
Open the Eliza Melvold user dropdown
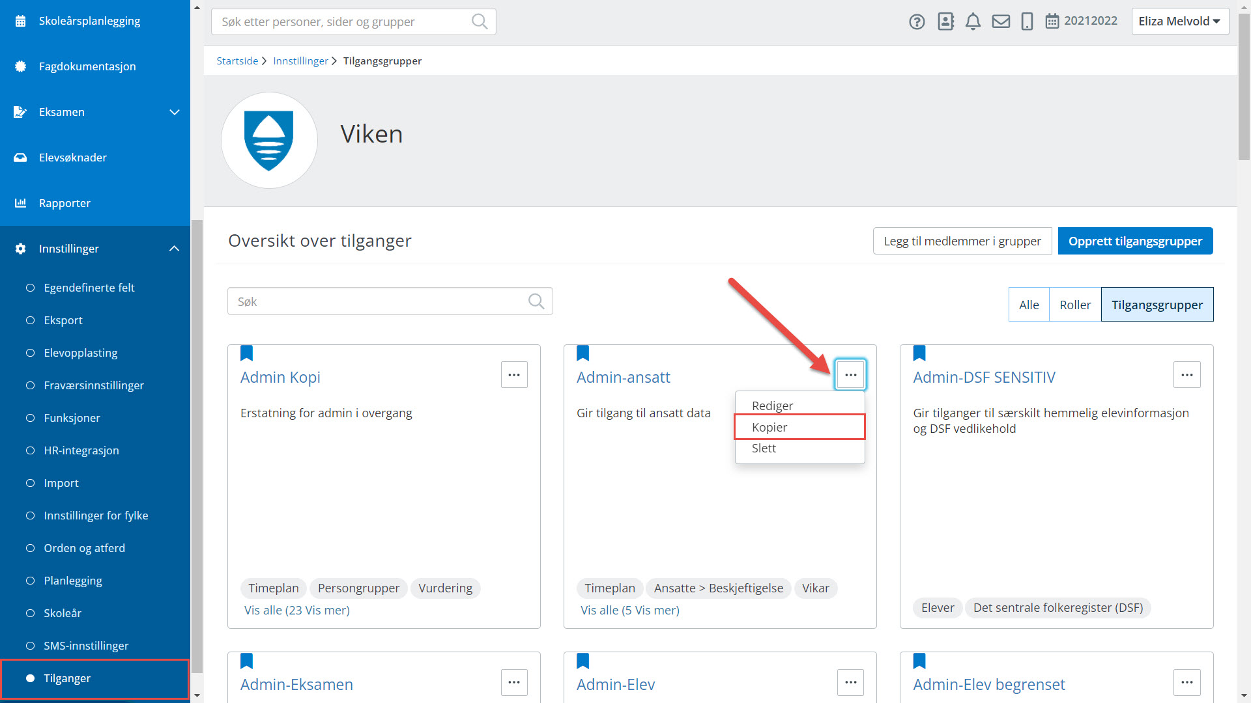1180,21
